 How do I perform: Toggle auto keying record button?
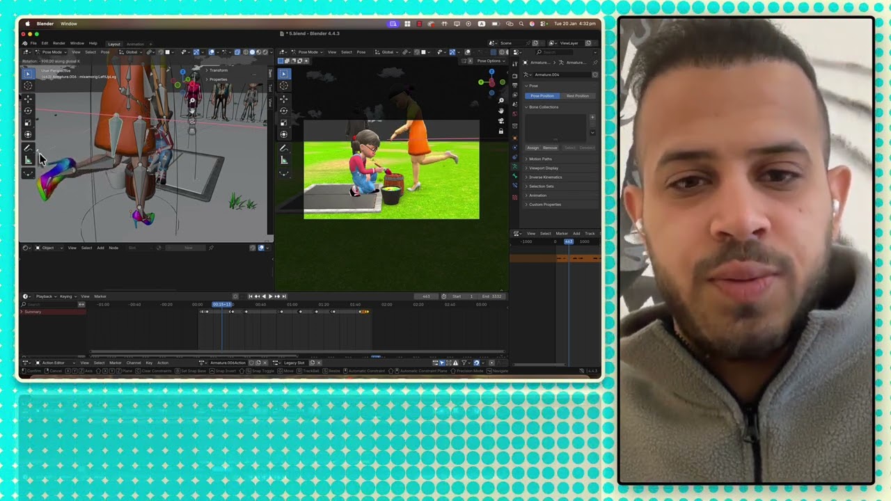pyautogui.click(x=235, y=296)
